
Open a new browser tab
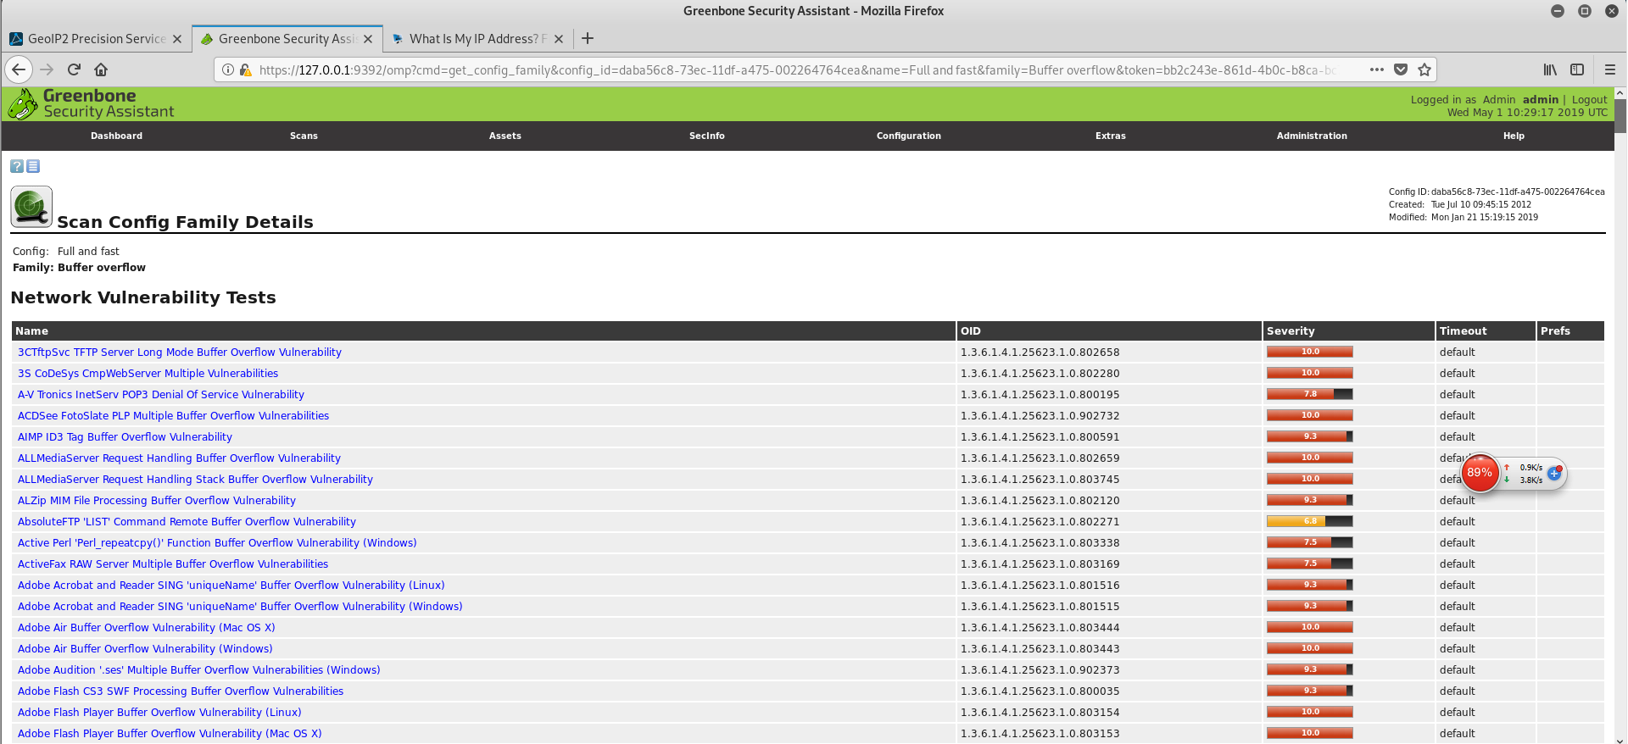click(588, 38)
